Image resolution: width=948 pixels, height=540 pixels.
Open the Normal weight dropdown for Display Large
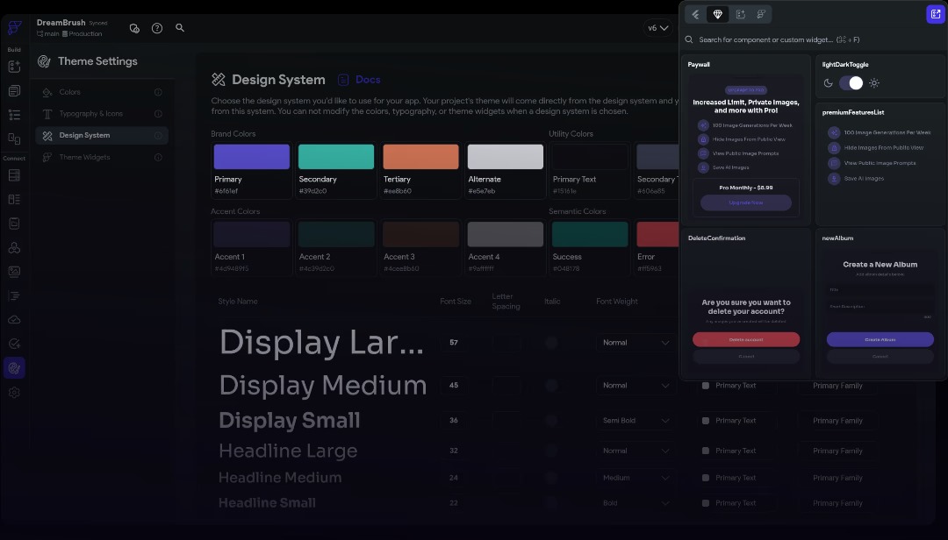point(636,342)
